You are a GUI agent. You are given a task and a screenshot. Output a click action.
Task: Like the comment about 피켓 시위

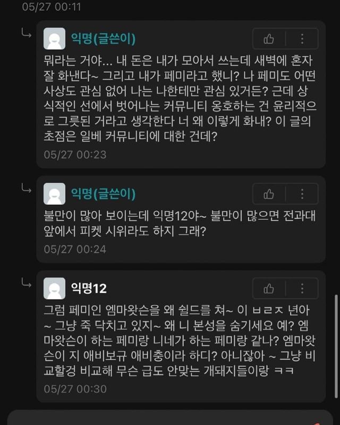(269, 194)
